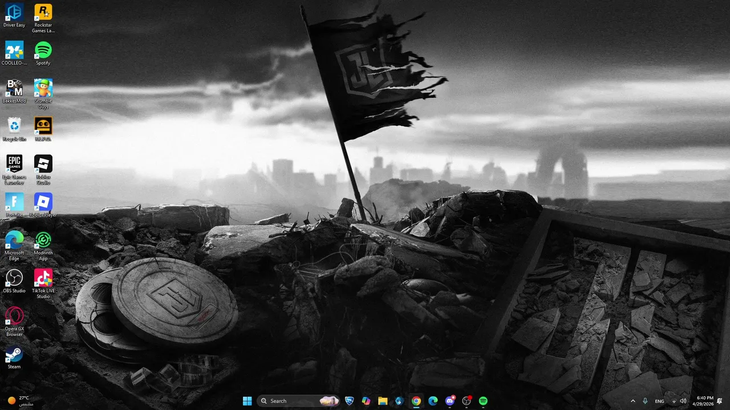Open the 27°C weather widget

coord(21,401)
